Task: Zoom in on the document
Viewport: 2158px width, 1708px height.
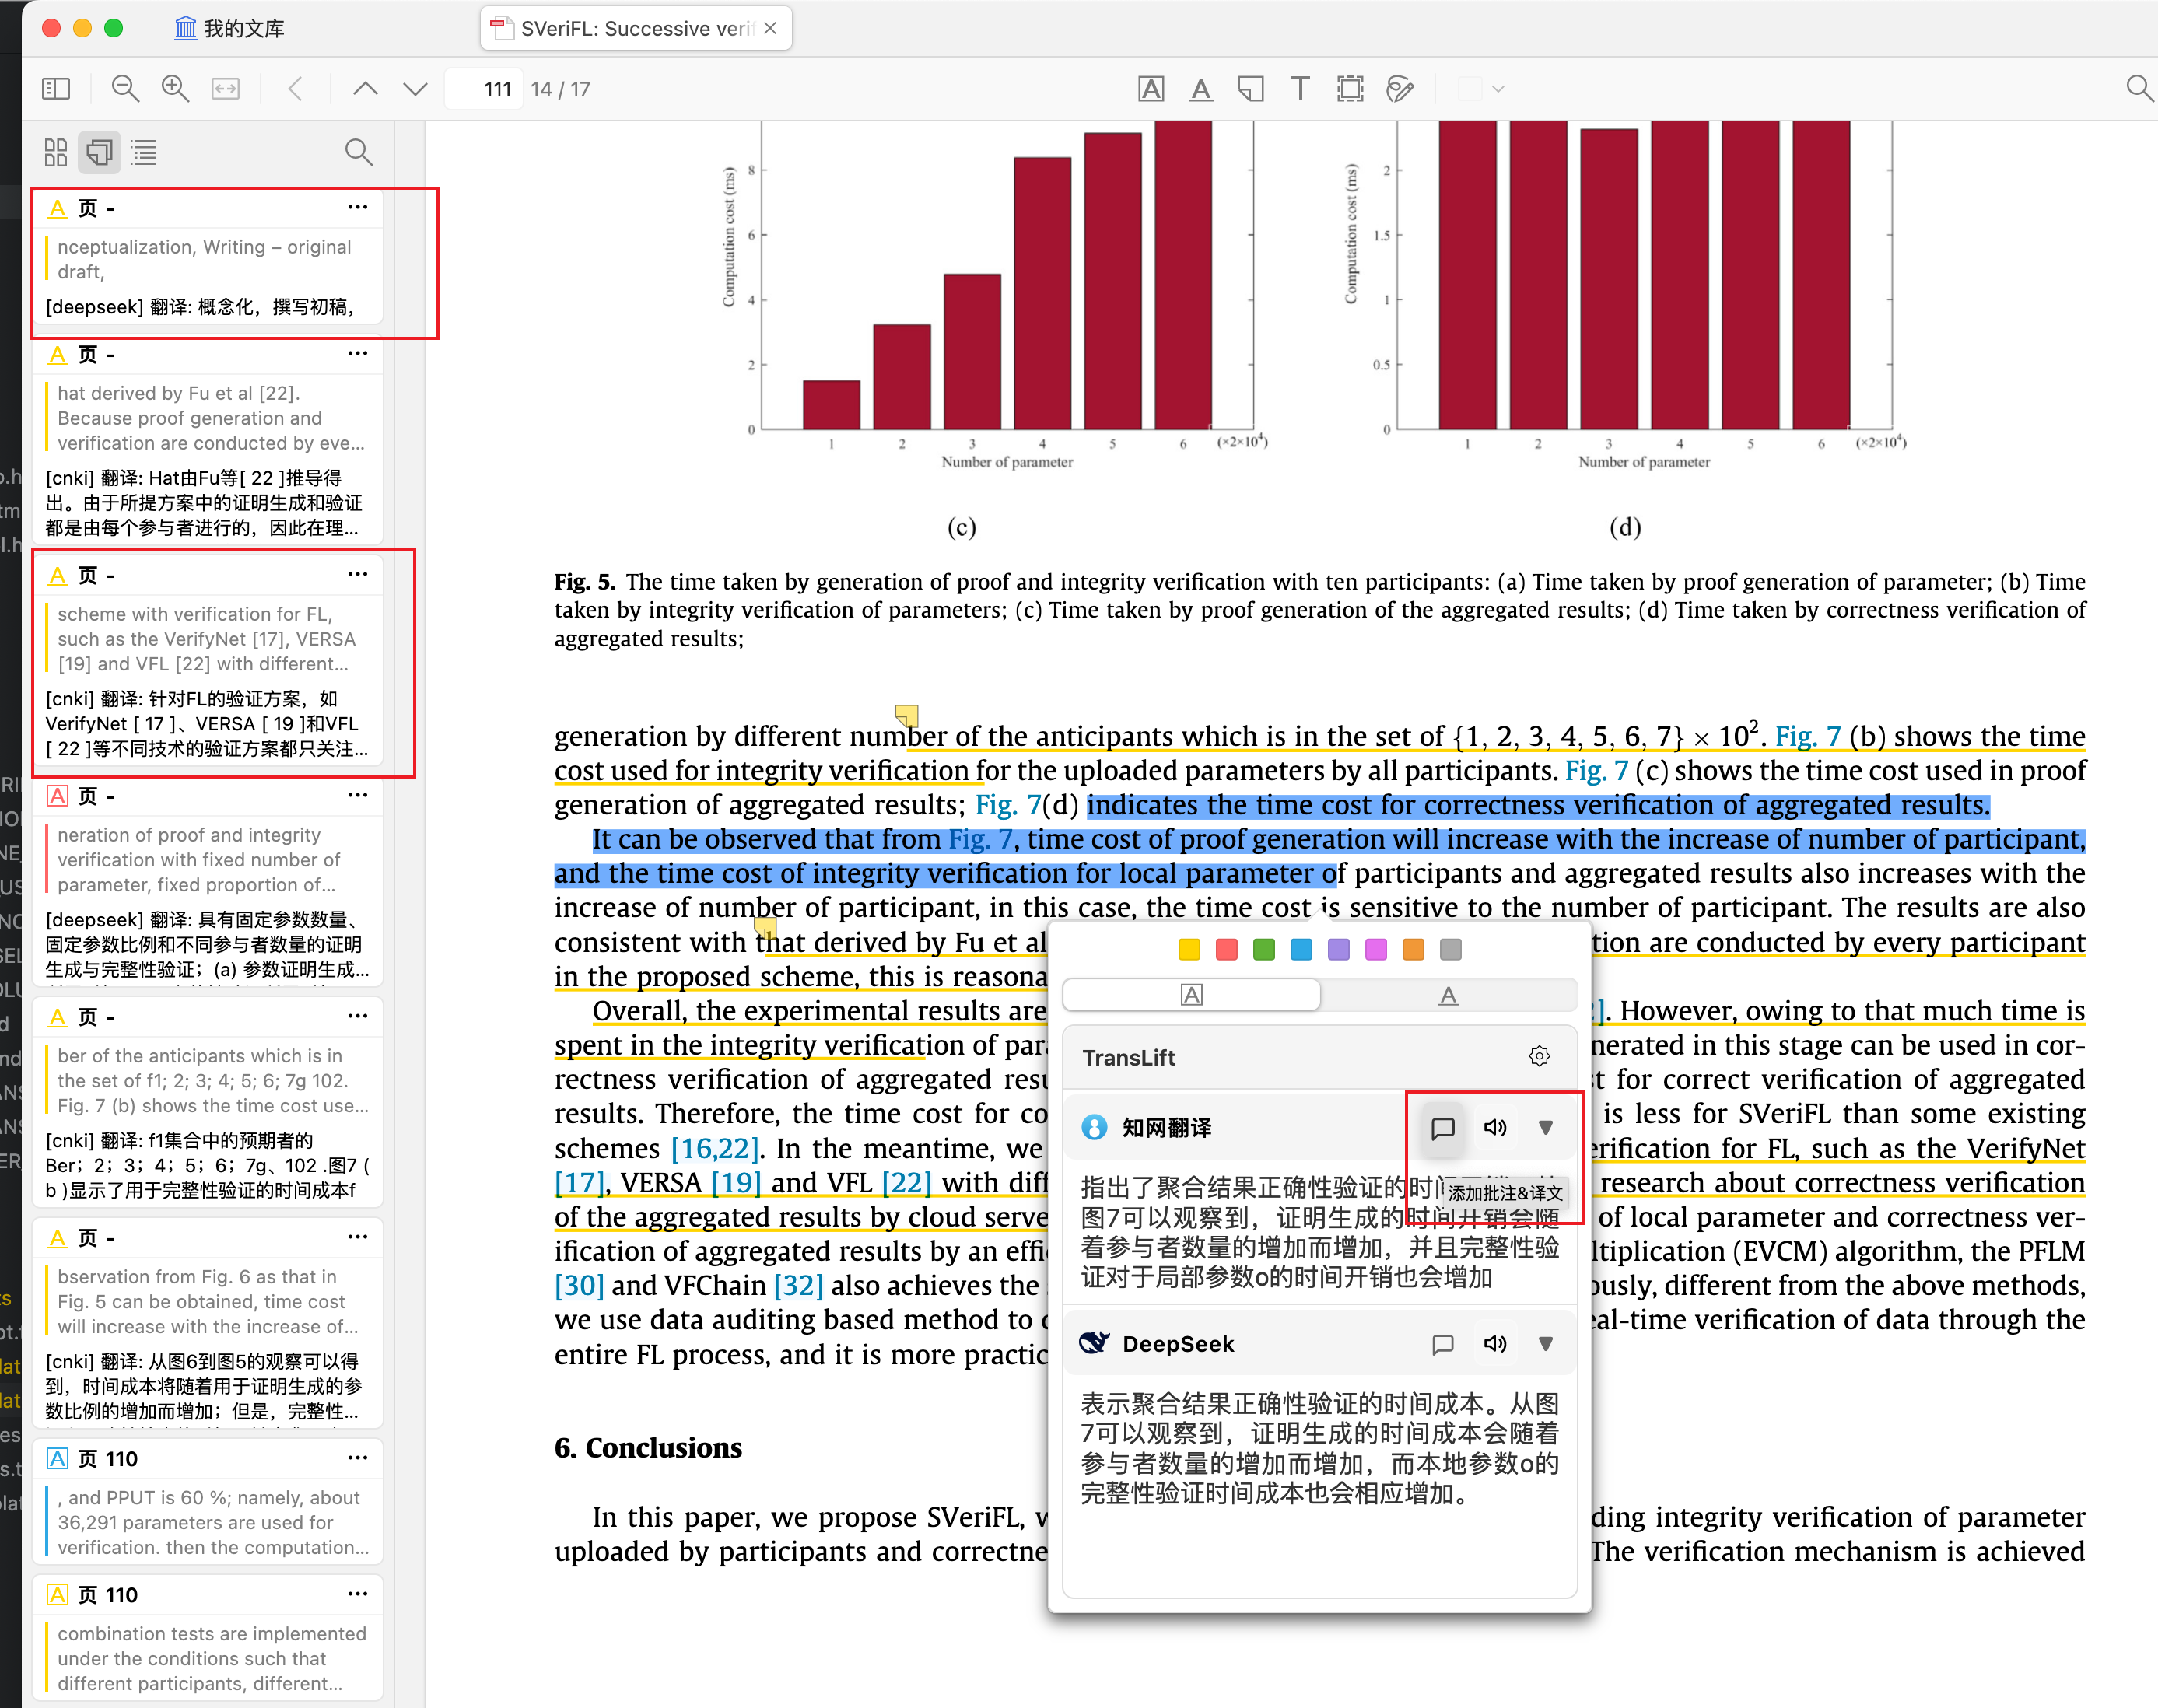Action: tap(175, 88)
